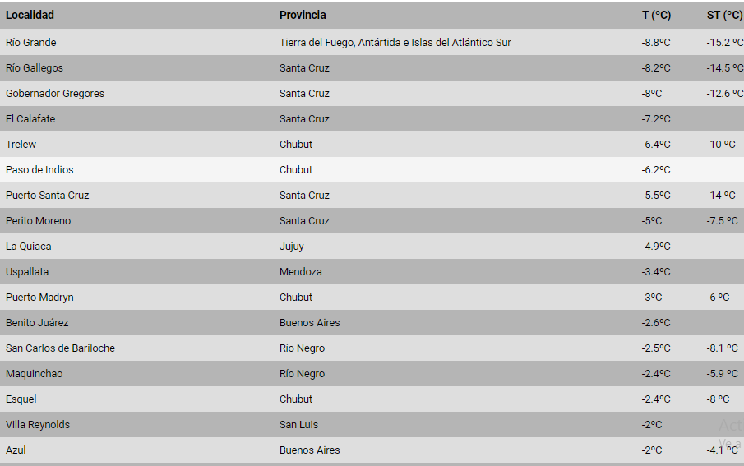
Task: Click the Provincia column header
Action: pyautogui.click(x=303, y=15)
